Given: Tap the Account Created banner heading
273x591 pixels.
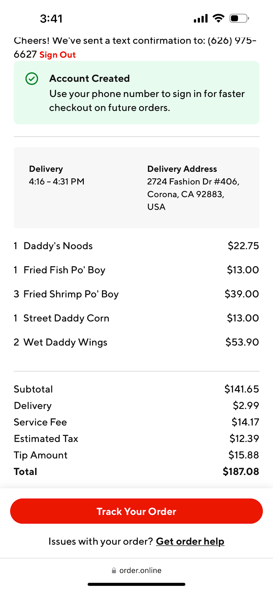Looking at the screenshot, I should 89,78.
